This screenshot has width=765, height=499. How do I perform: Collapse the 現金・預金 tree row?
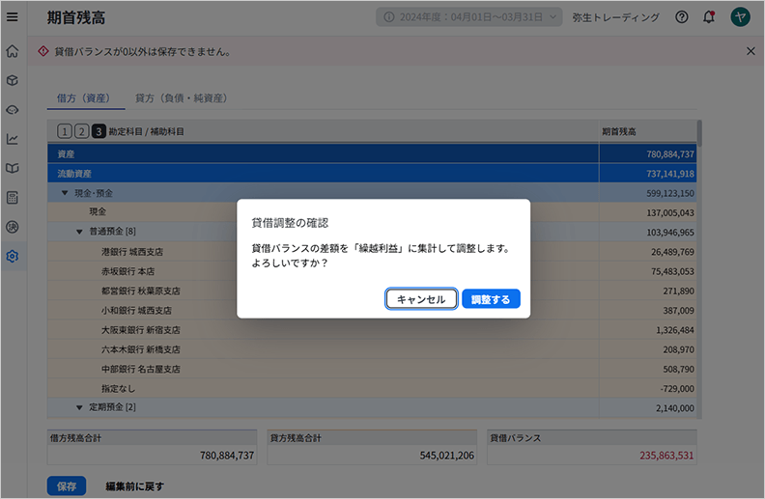click(x=65, y=193)
